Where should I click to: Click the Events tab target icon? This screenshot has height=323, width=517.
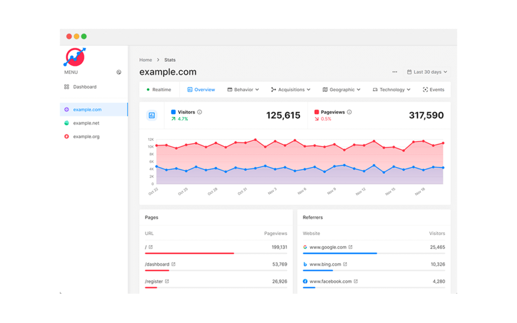pos(425,90)
